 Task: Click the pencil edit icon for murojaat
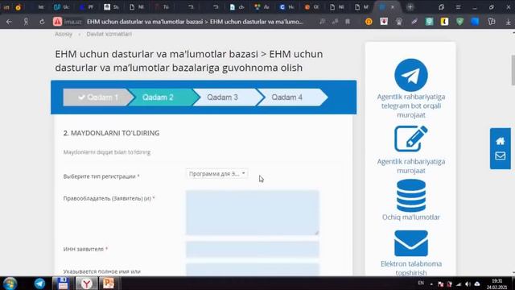pyautogui.click(x=411, y=139)
